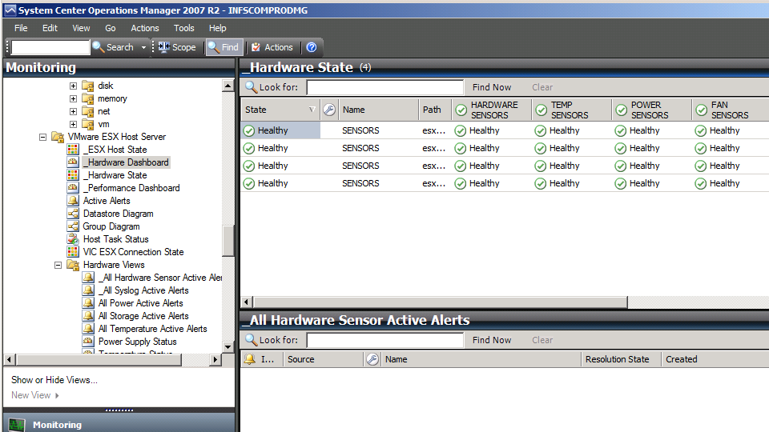769x432 pixels.
Task: Select the vm tree item
Action: pyautogui.click(x=103, y=124)
